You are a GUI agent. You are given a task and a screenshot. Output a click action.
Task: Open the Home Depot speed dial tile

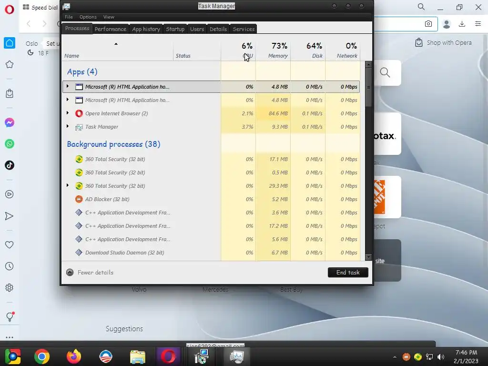(387, 197)
